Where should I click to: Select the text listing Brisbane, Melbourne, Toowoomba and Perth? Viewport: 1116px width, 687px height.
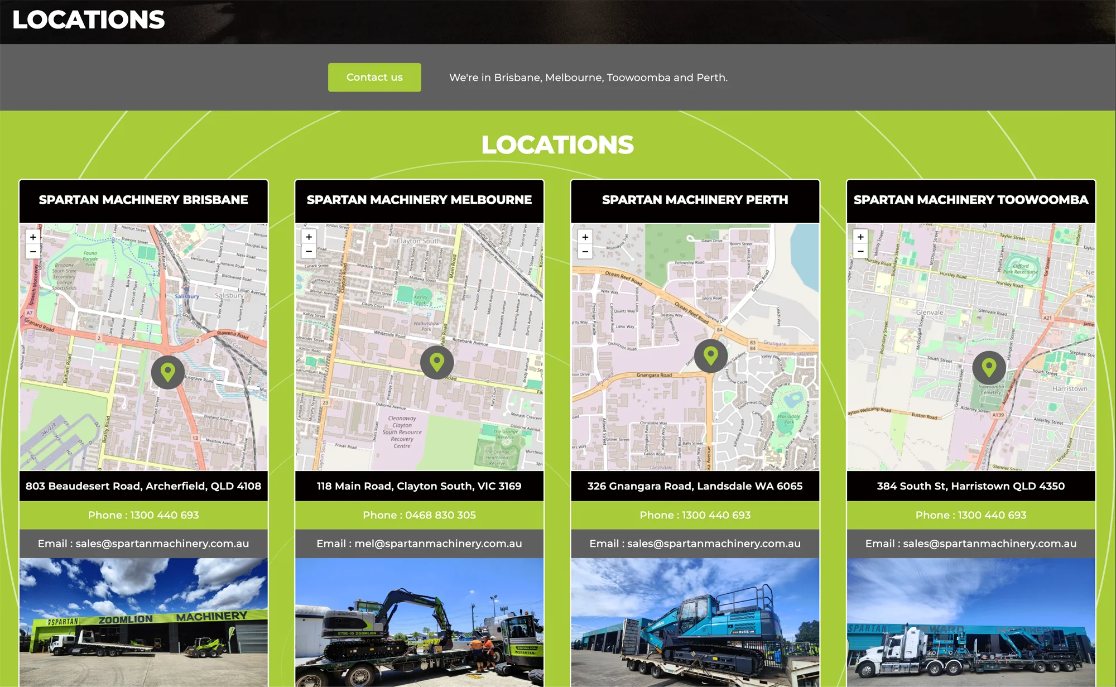[589, 78]
